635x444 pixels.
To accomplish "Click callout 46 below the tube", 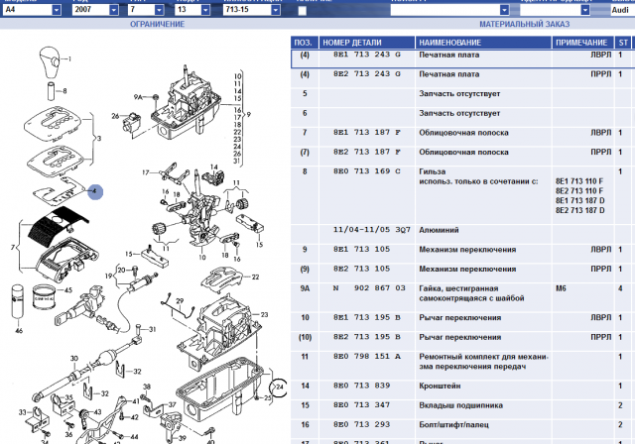I will click(x=19, y=330).
